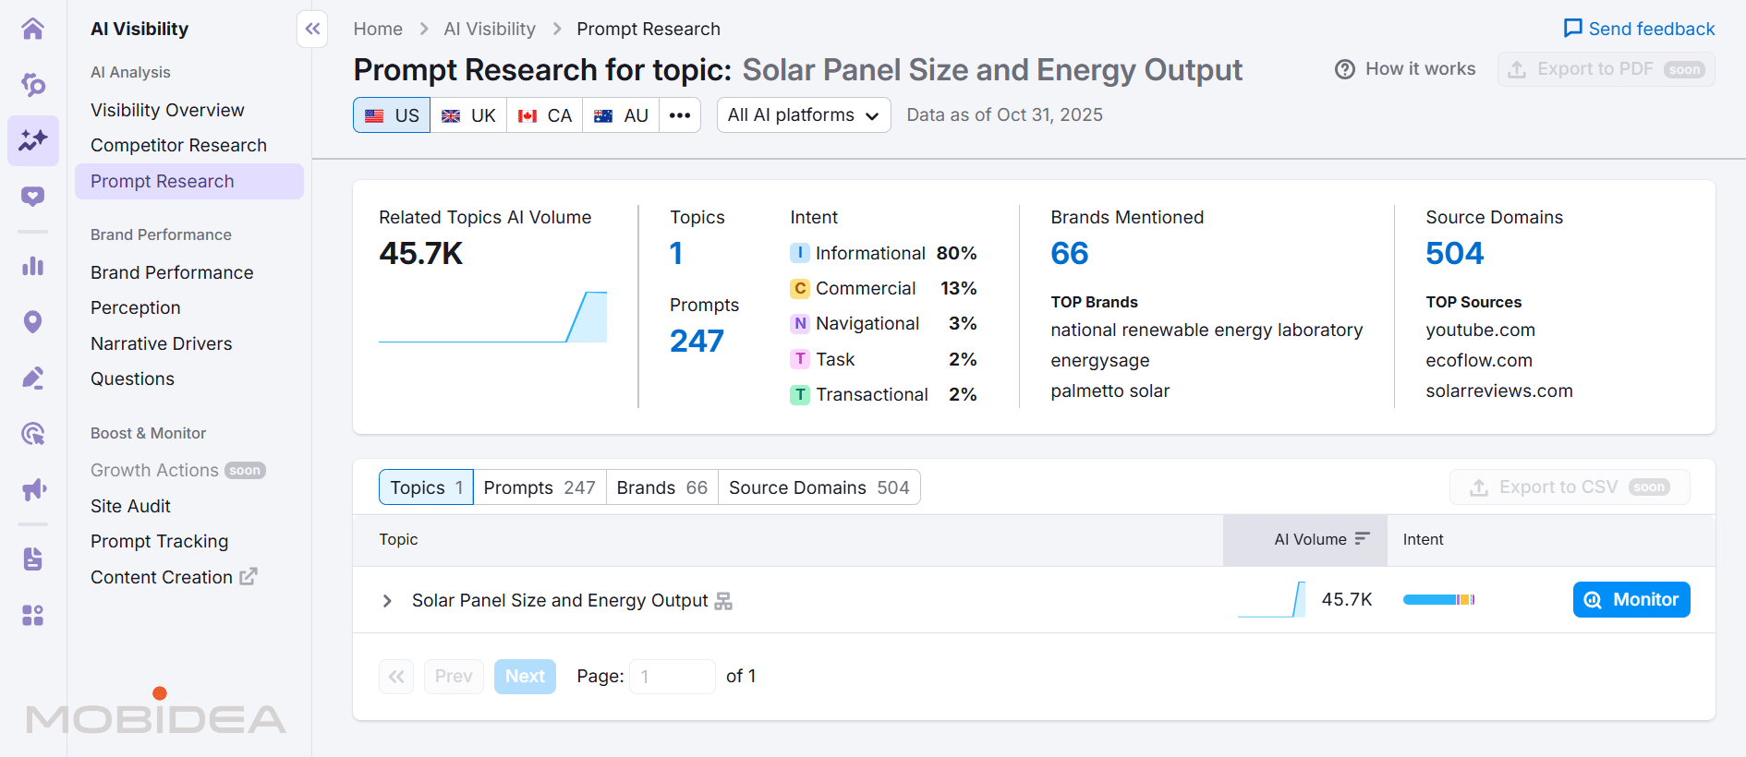The height and width of the screenshot is (757, 1746).
Task: Open the location pin icon in left rail
Action: 33,322
